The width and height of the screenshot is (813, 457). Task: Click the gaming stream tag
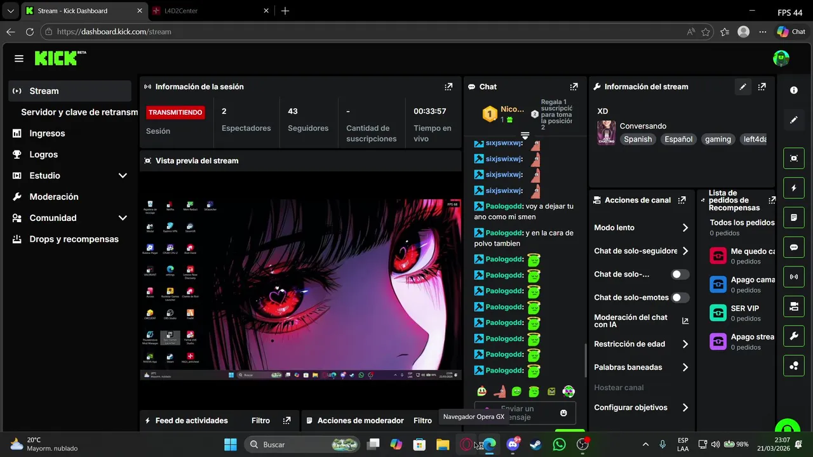pyautogui.click(x=718, y=139)
